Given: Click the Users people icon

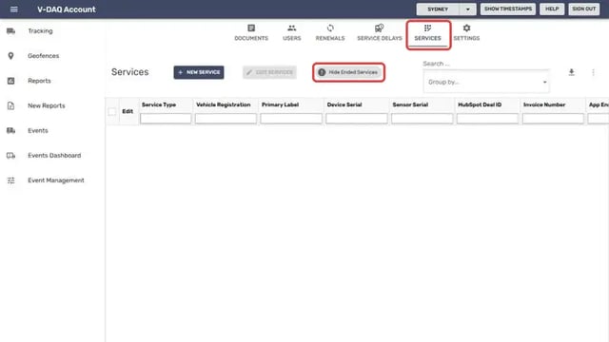Looking at the screenshot, I should [292, 28].
